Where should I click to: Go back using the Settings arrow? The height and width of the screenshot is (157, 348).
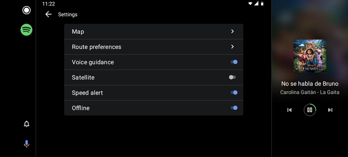(x=48, y=15)
